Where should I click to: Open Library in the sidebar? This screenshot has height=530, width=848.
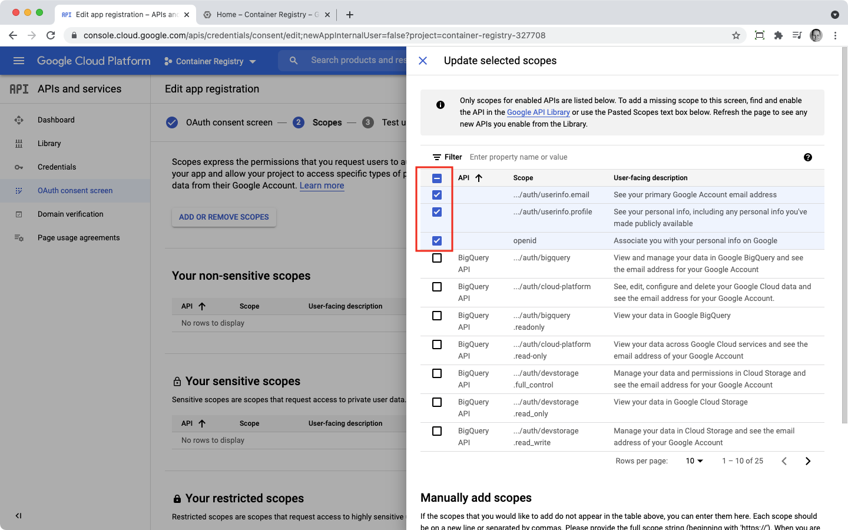point(49,143)
